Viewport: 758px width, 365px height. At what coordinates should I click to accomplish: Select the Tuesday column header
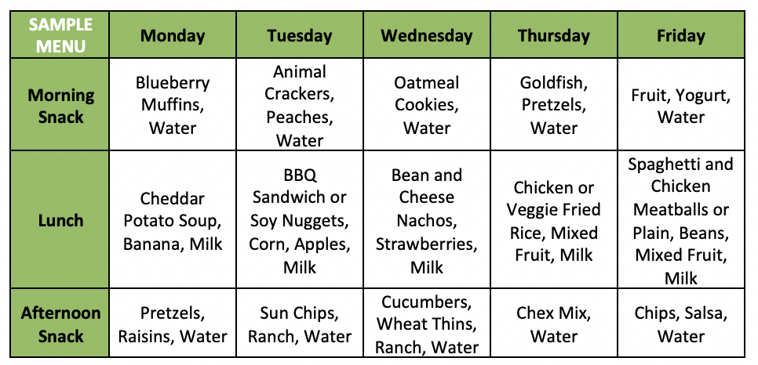coord(300,35)
